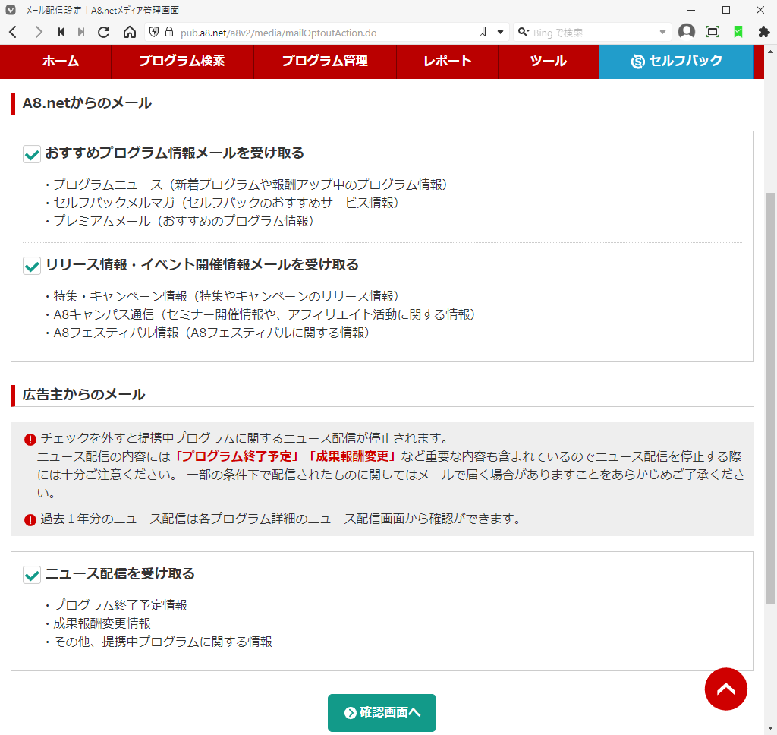Click the capture page icon
The width and height of the screenshot is (777, 735).
712,32
